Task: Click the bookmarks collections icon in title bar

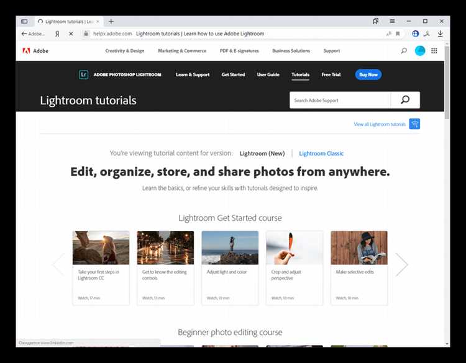Action: (x=376, y=21)
